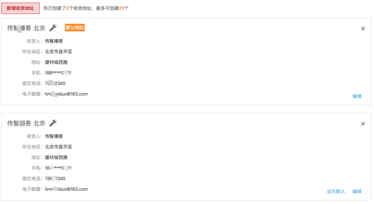The width and height of the screenshot is (374, 204).
Task: Click second card's region 北京市昌平区
Action: (x=58, y=147)
